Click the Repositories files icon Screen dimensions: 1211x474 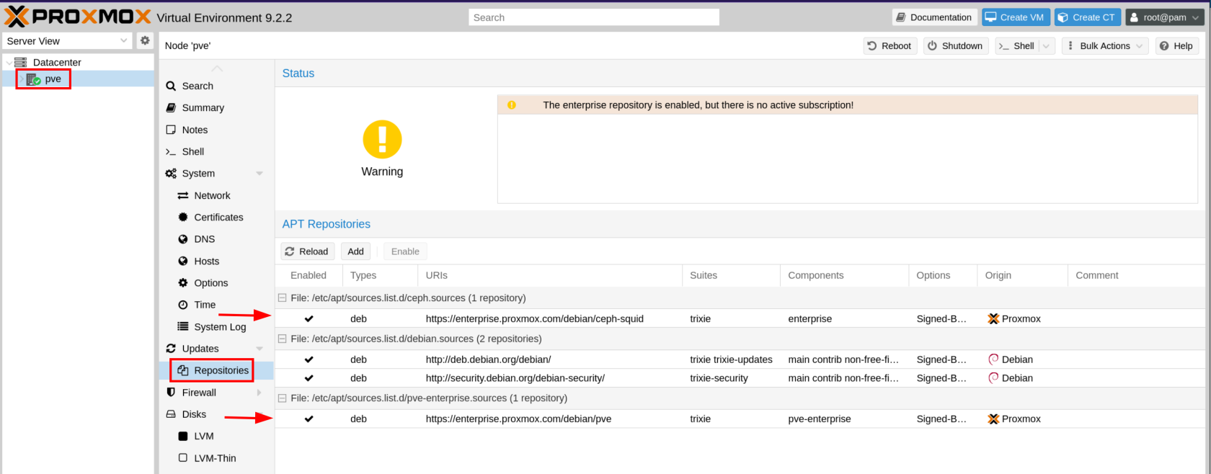(x=183, y=370)
